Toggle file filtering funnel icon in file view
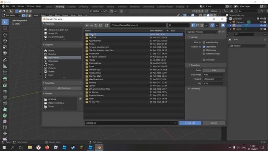This screenshot has height=151, width=268. click(212, 25)
